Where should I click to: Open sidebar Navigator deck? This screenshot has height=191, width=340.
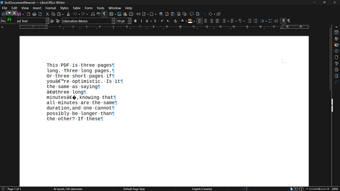tap(337, 51)
